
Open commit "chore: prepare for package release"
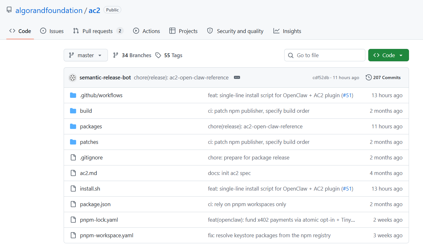click(249, 158)
